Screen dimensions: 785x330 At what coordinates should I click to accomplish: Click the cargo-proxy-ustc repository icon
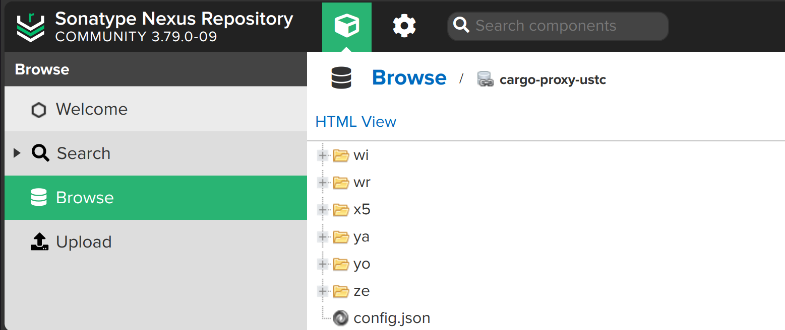click(485, 79)
